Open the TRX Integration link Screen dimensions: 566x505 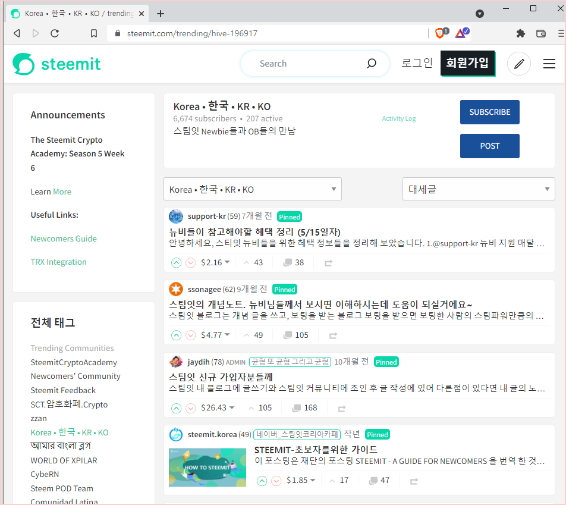pyautogui.click(x=58, y=262)
